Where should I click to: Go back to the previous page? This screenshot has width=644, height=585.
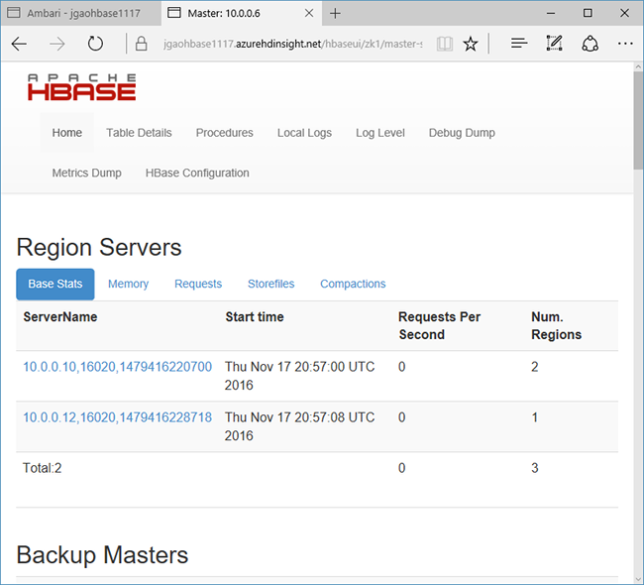pos(19,44)
